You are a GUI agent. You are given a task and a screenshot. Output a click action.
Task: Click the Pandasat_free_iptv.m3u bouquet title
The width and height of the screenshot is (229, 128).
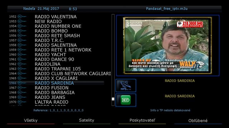coord(167,9)
